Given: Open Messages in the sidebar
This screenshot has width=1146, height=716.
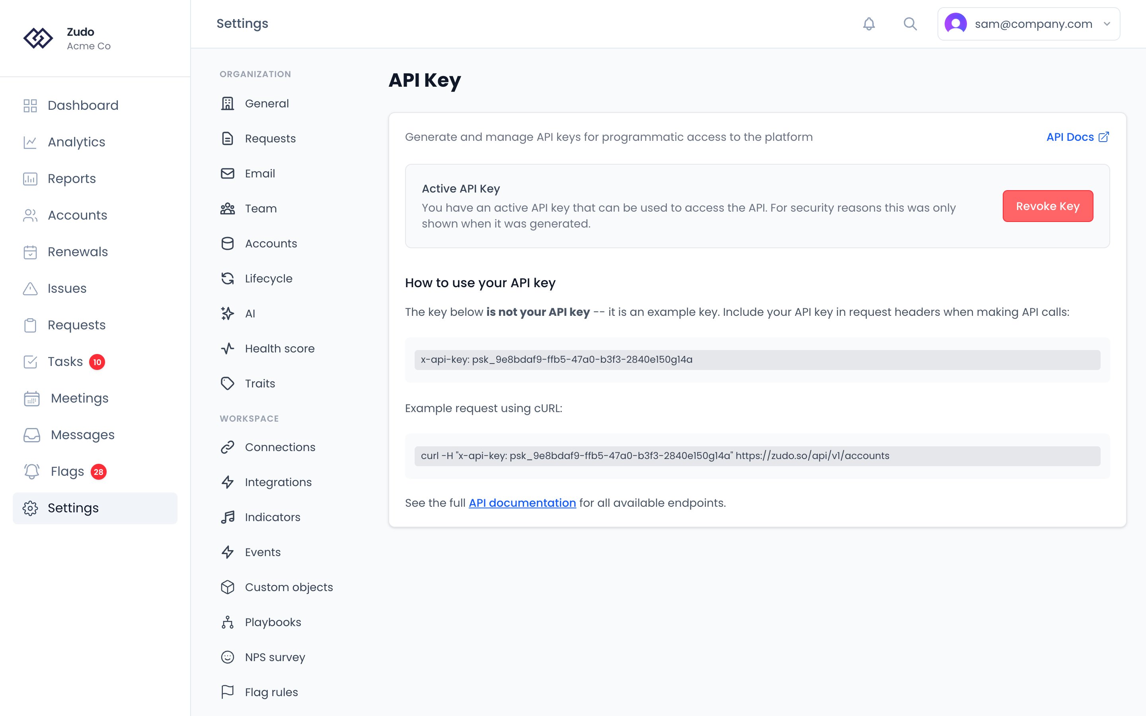Looking at the screenshot, I should coord(95,435).
